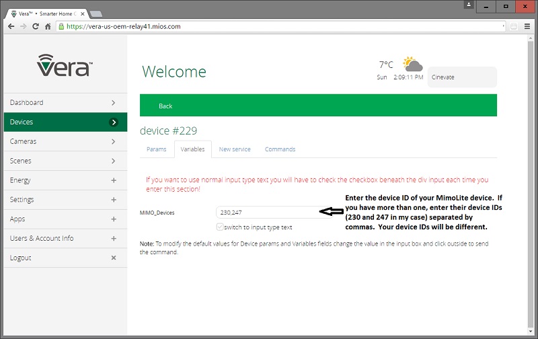This screenshot has height=339, width=538.
Task: Open Cameras menu item
Action: 65,141
